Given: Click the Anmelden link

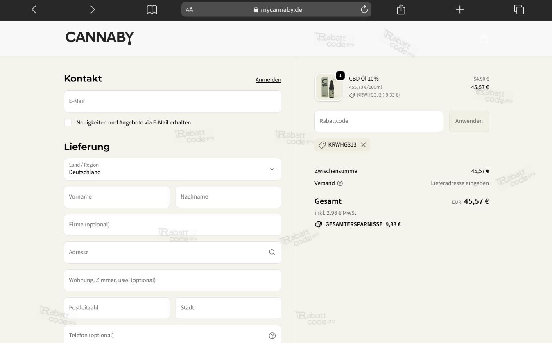Looking at the screenshot, I should point(268,79).
